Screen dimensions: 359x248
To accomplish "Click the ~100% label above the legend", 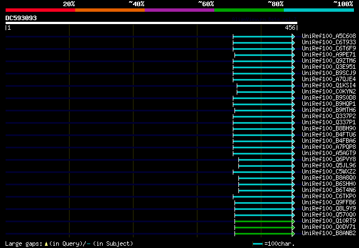I will (343, 4).
